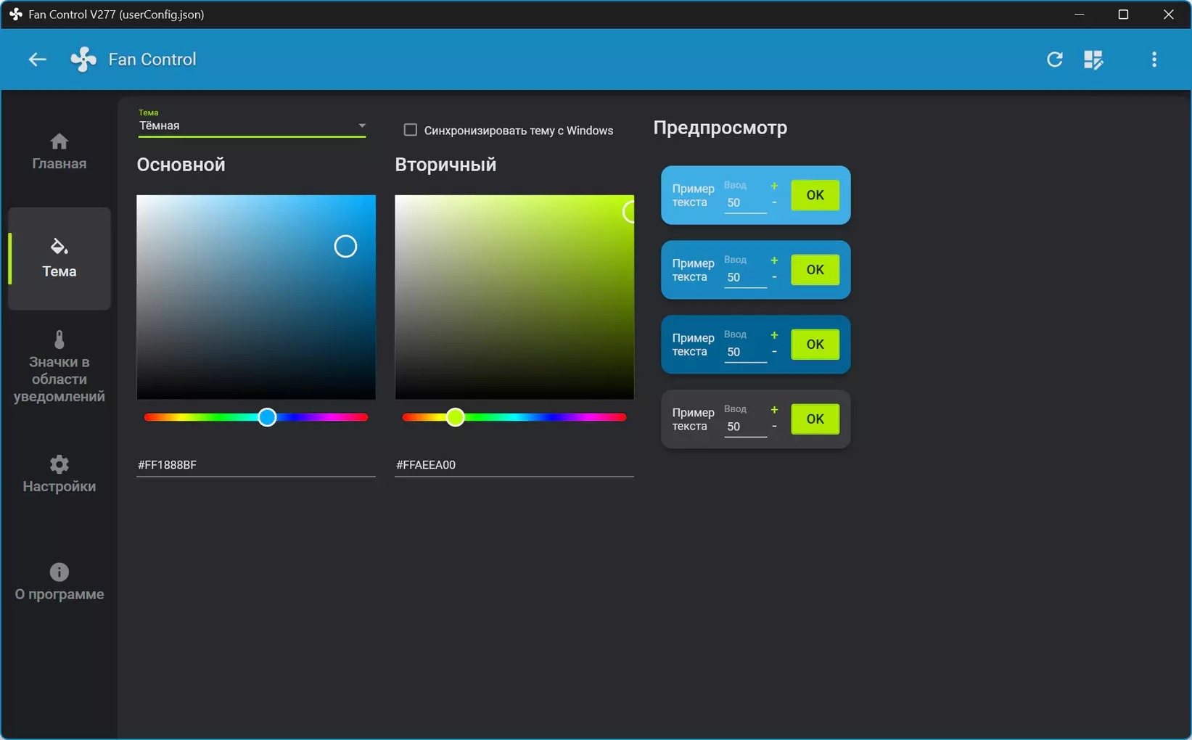The width and height of the screenshot is (1192, 740).
Task: Open the О программе tab
Action: (x=59, y=583)
